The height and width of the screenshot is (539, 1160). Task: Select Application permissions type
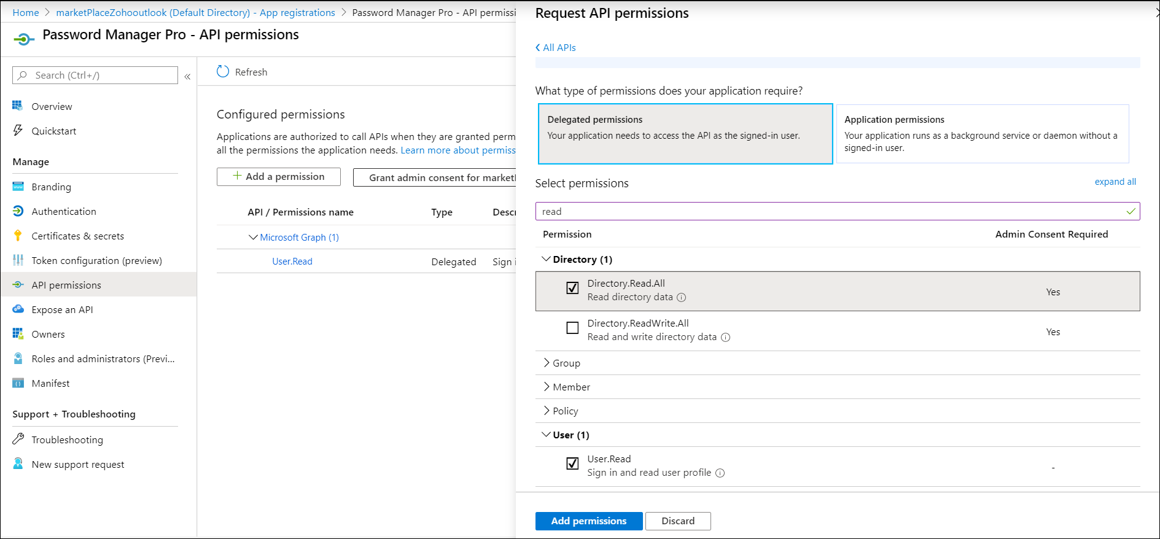click(983, 133)
